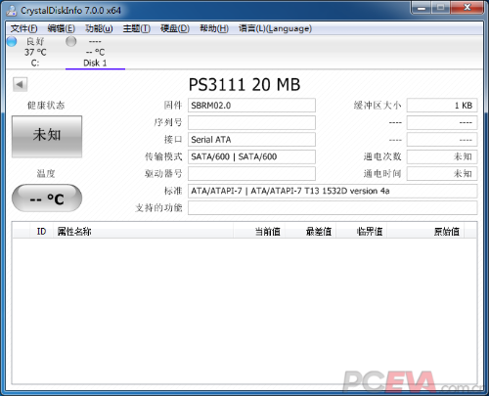489x396 pixels.
Task: Select the blue health indicator for drive C:
Action: tap(12, 42)
